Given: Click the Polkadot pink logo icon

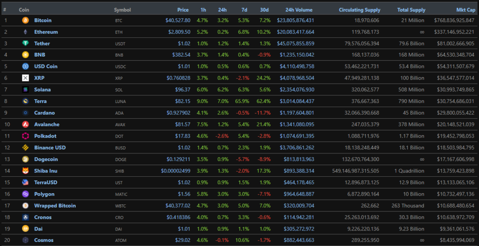Looking at the screenshot, I should click(25, 136).
